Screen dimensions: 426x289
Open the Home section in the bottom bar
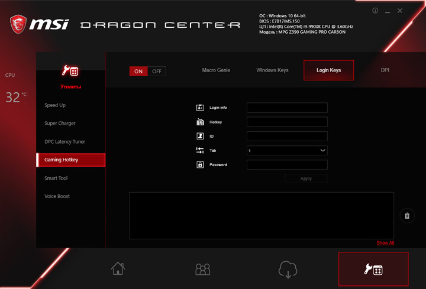click(118, 268)
